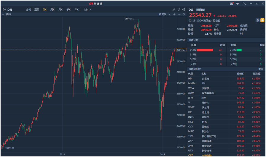
Task: Set price alert with bell icon
Action: coord(258,20)
